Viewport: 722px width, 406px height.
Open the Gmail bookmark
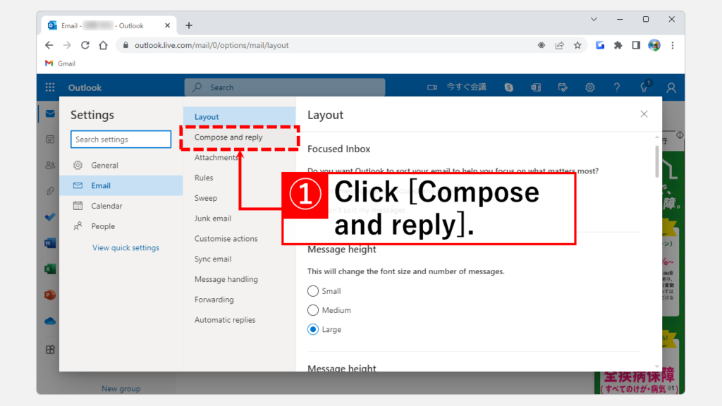(61, 63)
